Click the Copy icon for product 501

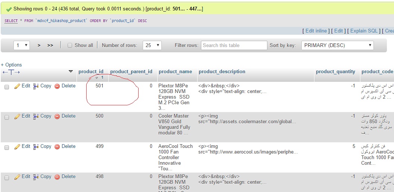36,86
